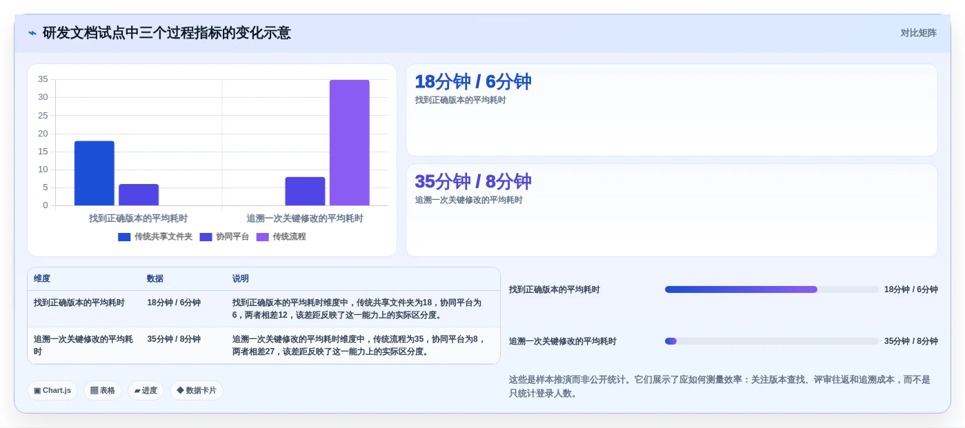Click the 进度 tag chip
Viewport: 965px width, 428px height.
point(146,391)
